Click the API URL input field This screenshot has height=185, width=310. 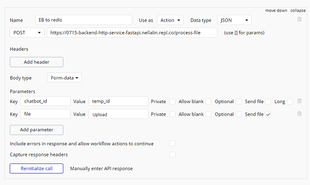(132, 33)
